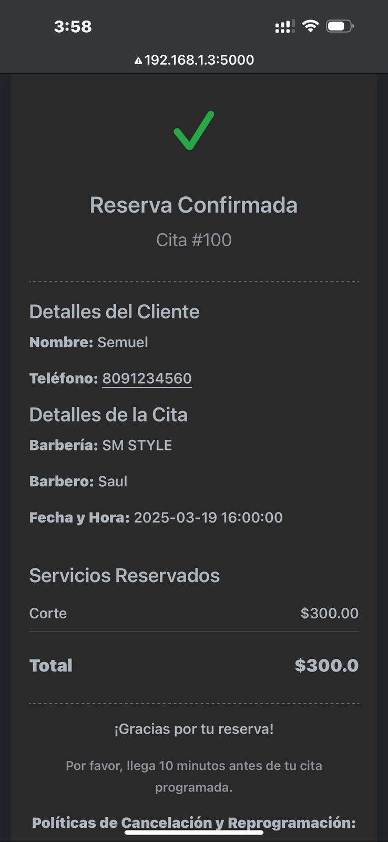Tap the 192.168.1.3:5000 address field
The image size is (388, 842).
pyautogui.click(x=199, y=60)
